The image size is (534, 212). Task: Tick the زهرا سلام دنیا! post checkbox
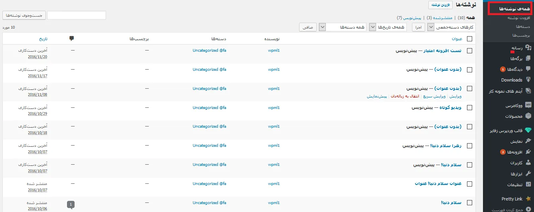click(x=469, y=146)
